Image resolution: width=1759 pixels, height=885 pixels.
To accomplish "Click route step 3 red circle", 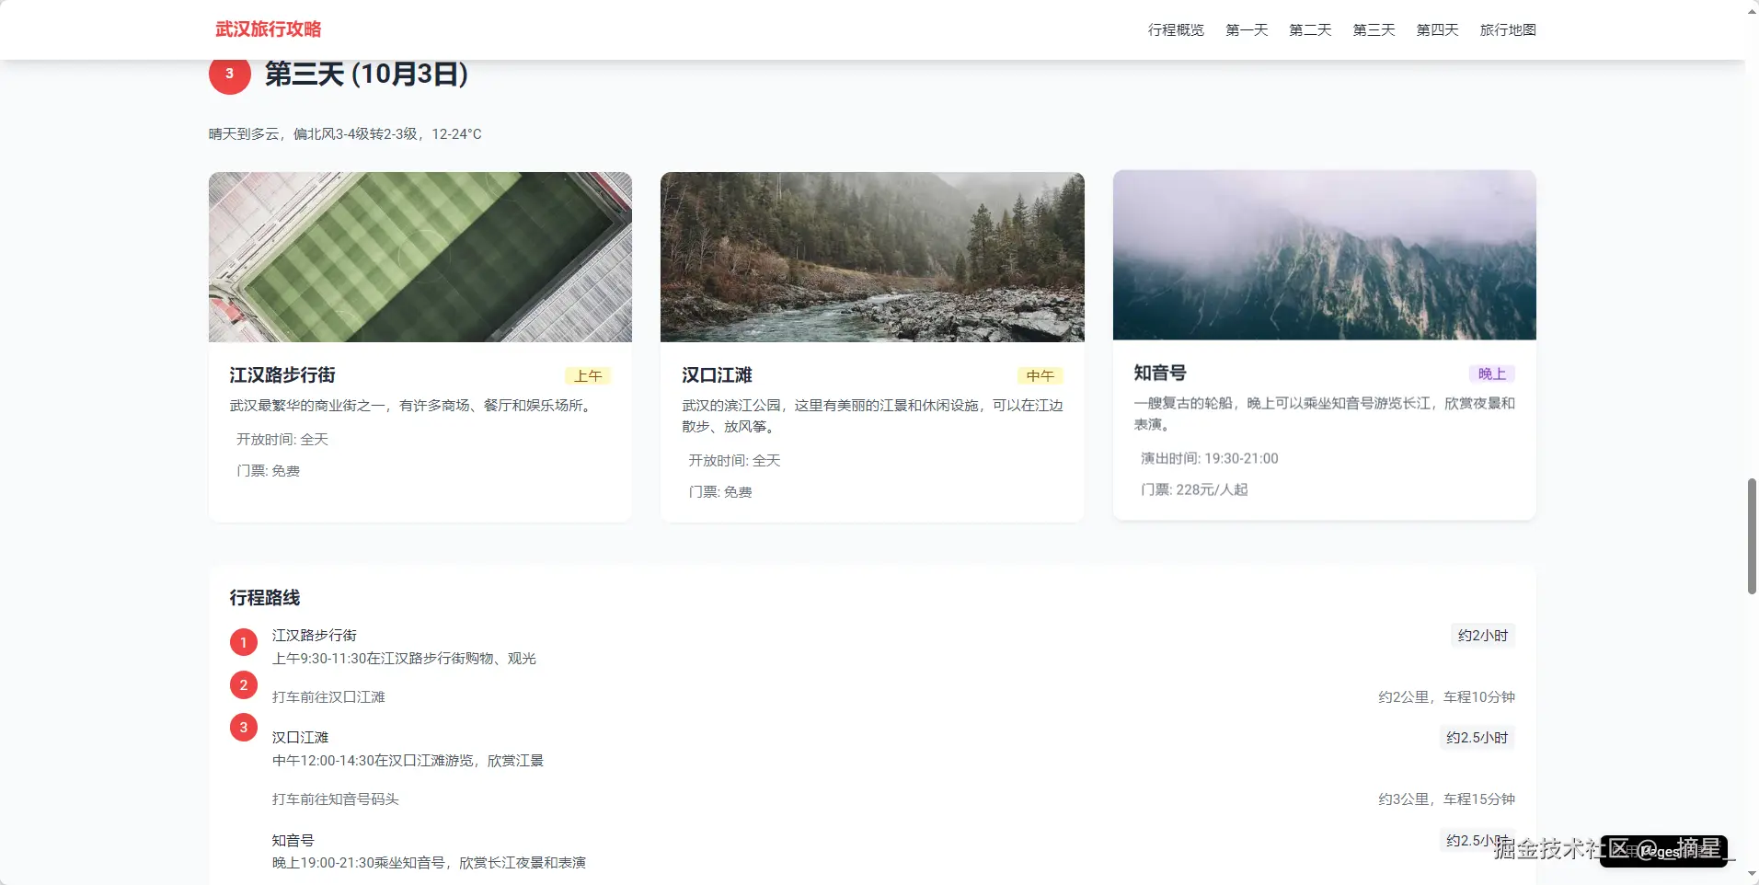I will pos(244,727).
